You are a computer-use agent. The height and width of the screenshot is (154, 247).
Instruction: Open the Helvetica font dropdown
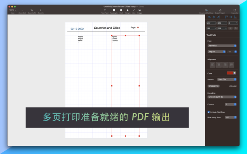[222, 46]
